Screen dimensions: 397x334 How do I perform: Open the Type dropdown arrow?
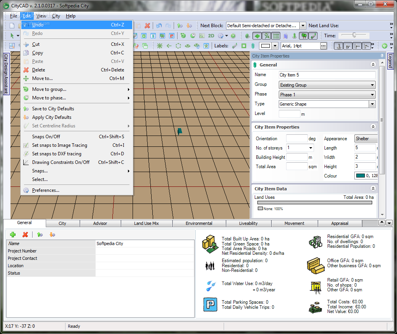pos(372,104)
